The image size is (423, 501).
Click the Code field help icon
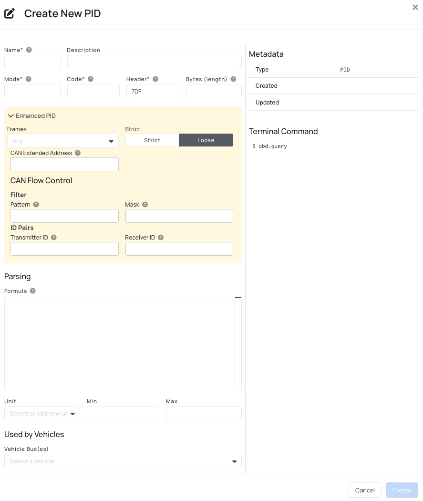coord(91,79)
